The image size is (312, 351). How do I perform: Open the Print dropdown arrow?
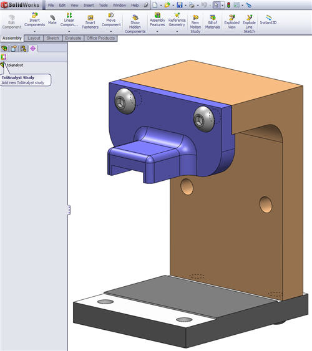click(198, 5)
